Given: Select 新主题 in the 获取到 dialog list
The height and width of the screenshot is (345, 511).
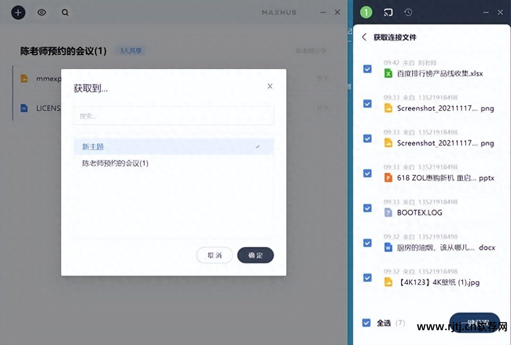Looking at the screenshot, I should [174, 147].
